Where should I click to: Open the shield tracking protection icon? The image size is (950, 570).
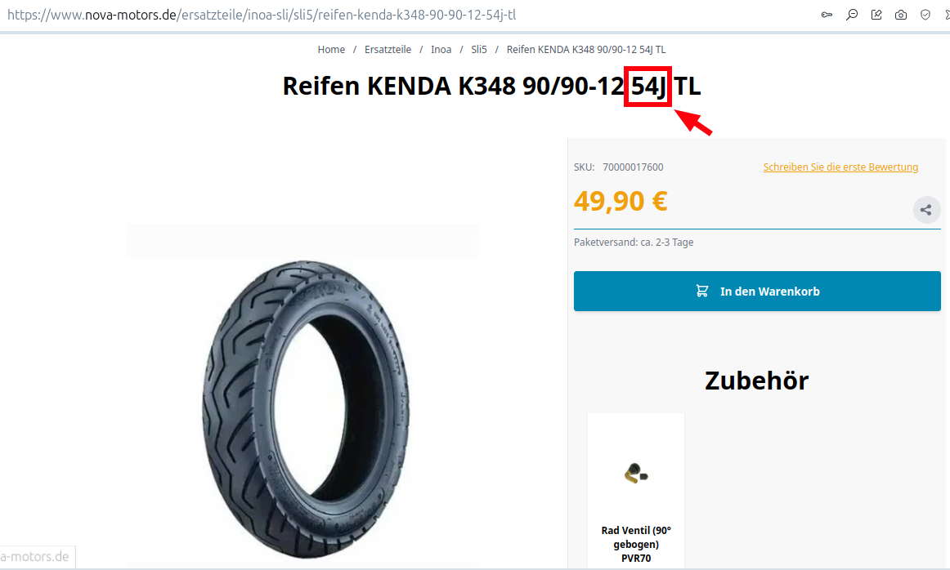pyautogui.click(x=925, y=15)
